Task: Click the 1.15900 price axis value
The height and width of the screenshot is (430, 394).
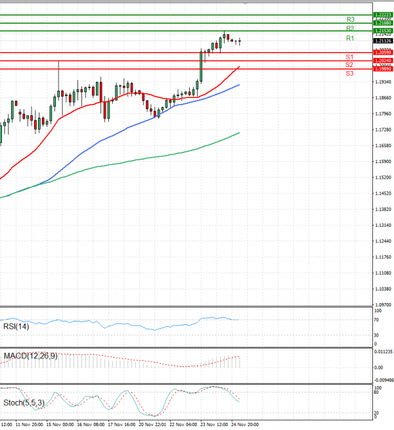Action: point(383,162)
